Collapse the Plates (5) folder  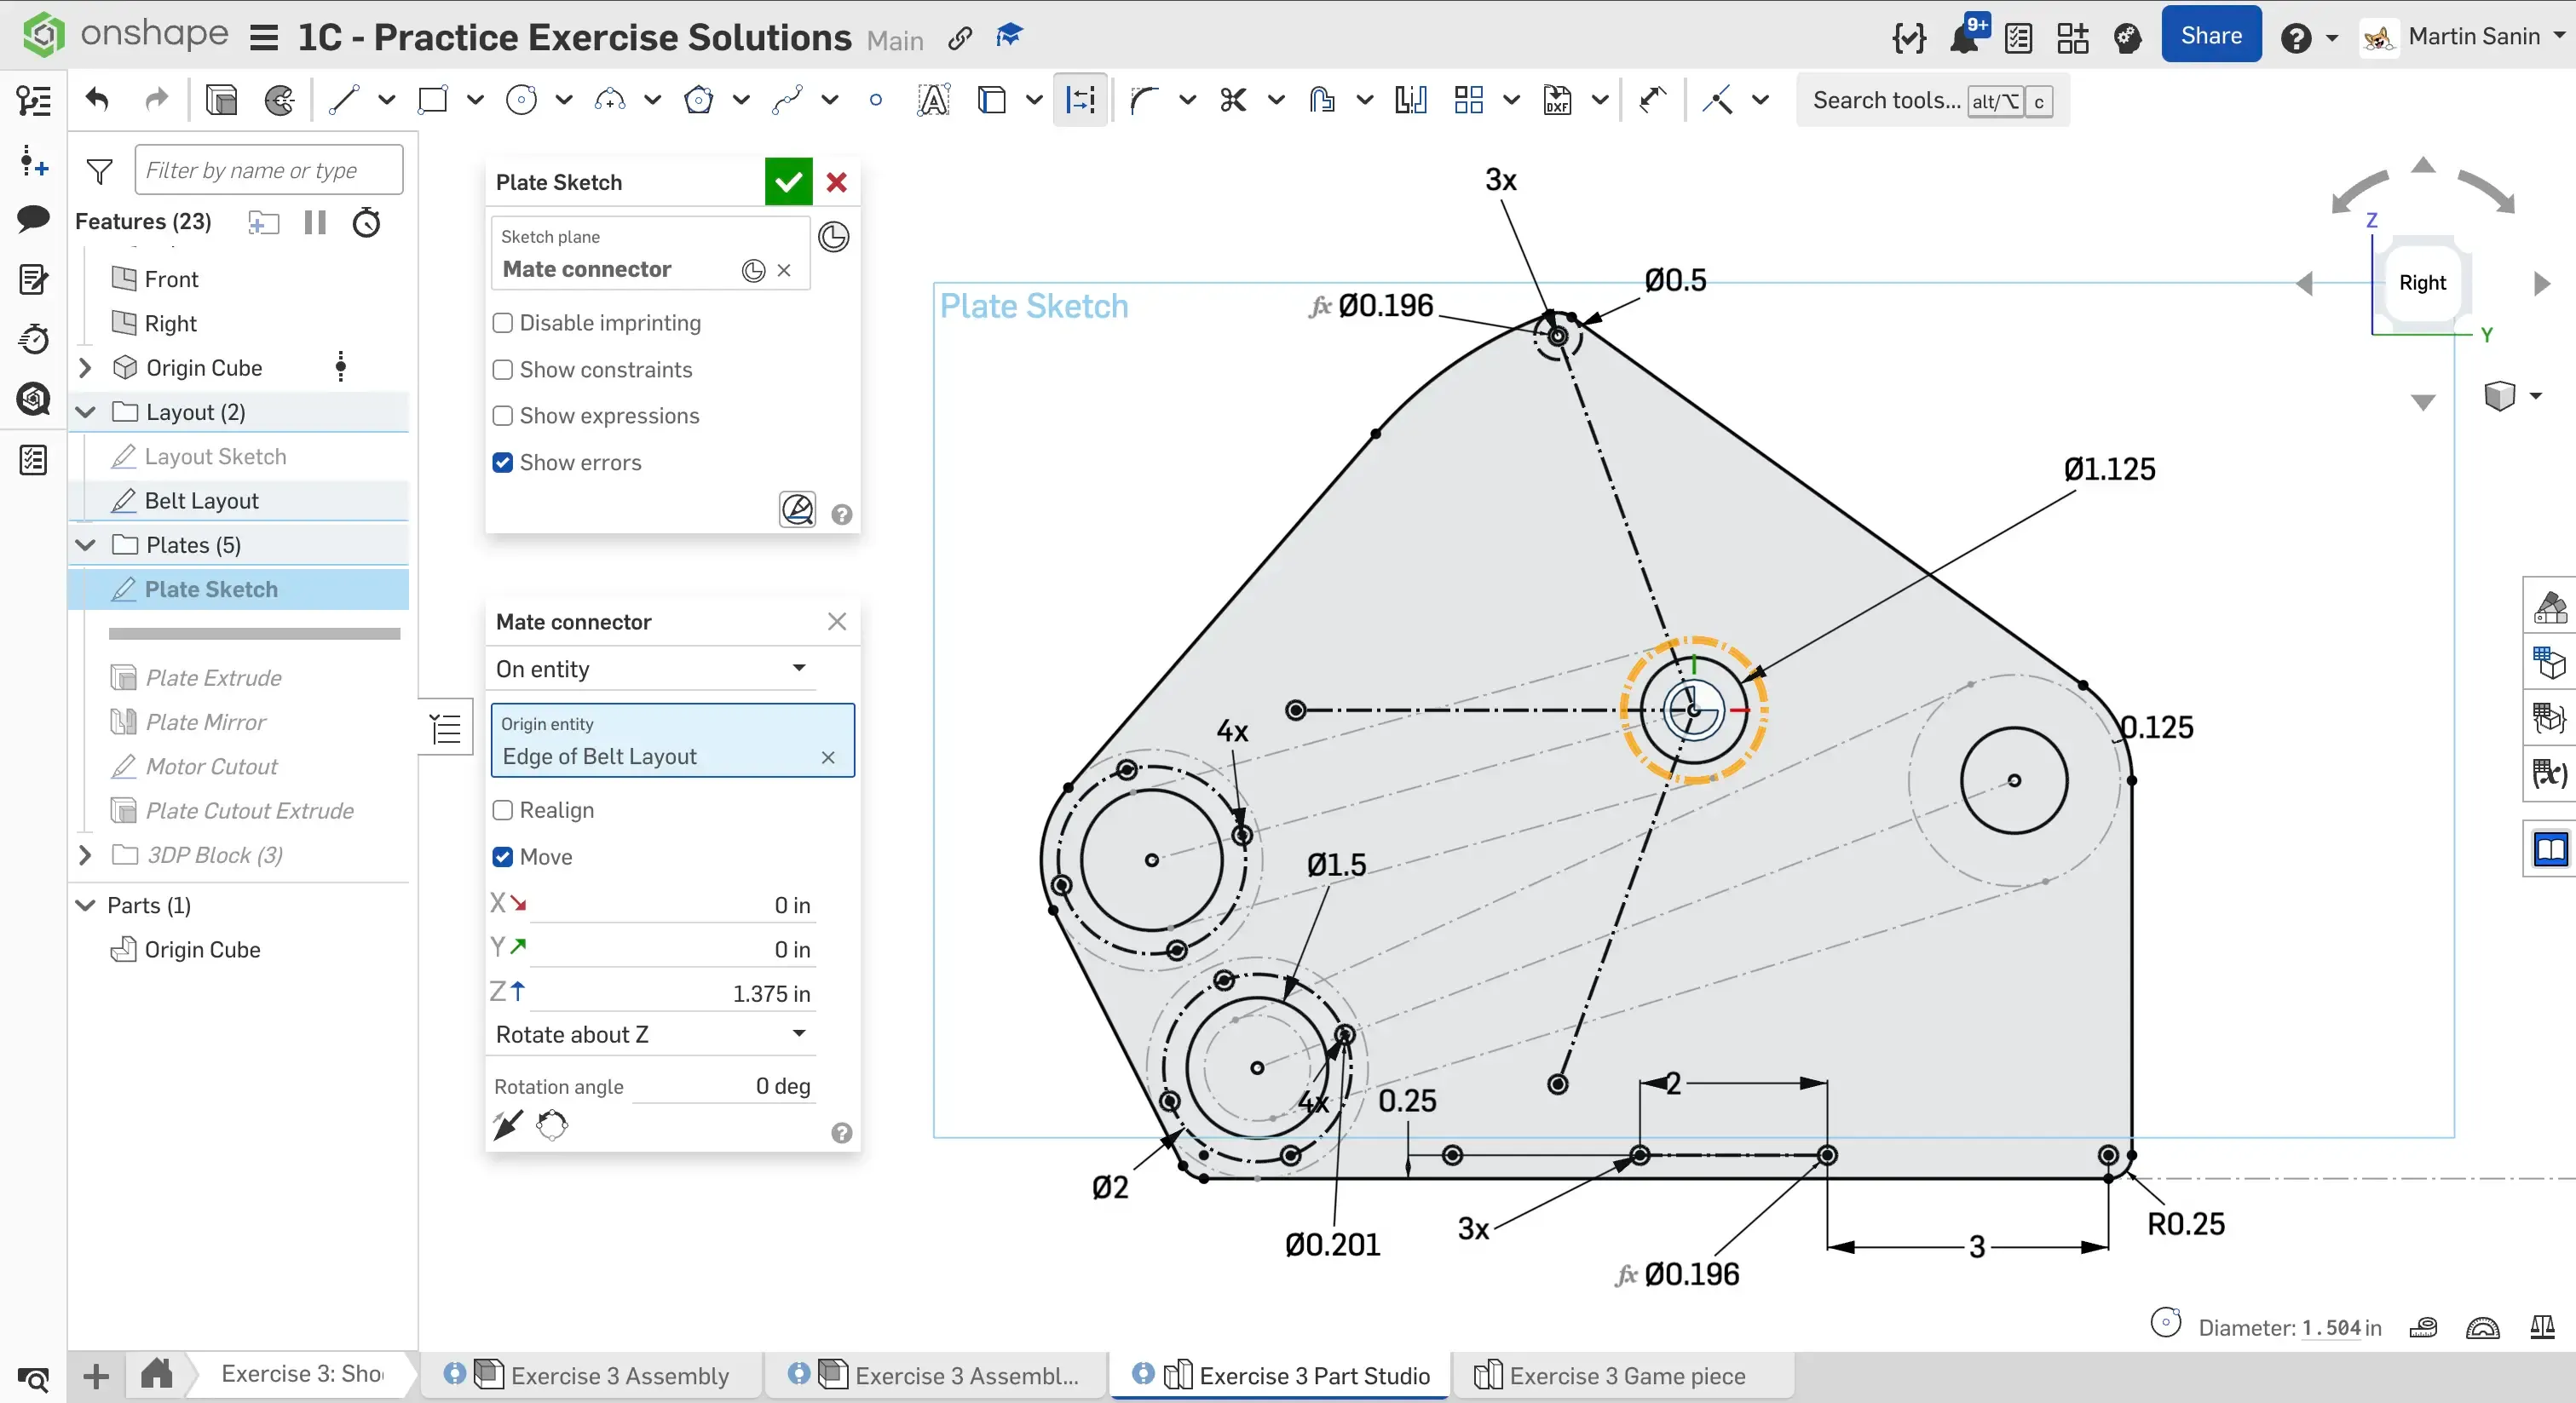[86, 545]
